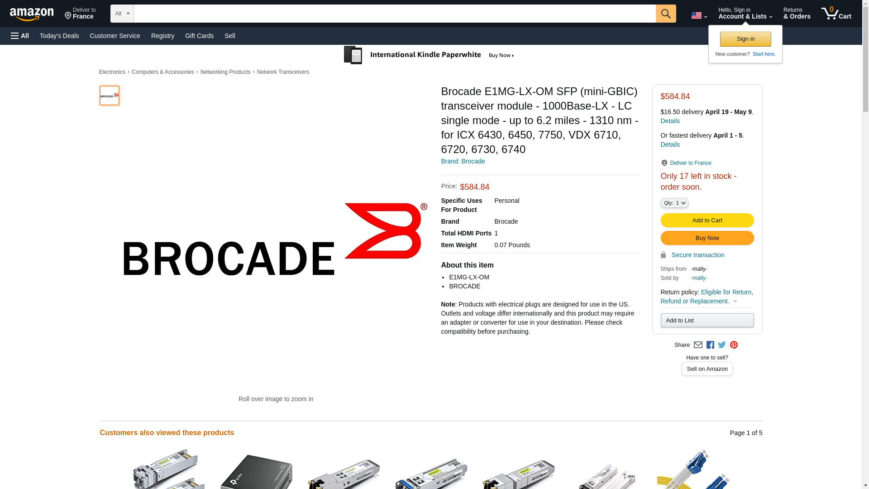Go to Gift Cards
This screenshot has width=869, height=489.
click(199, 36)
